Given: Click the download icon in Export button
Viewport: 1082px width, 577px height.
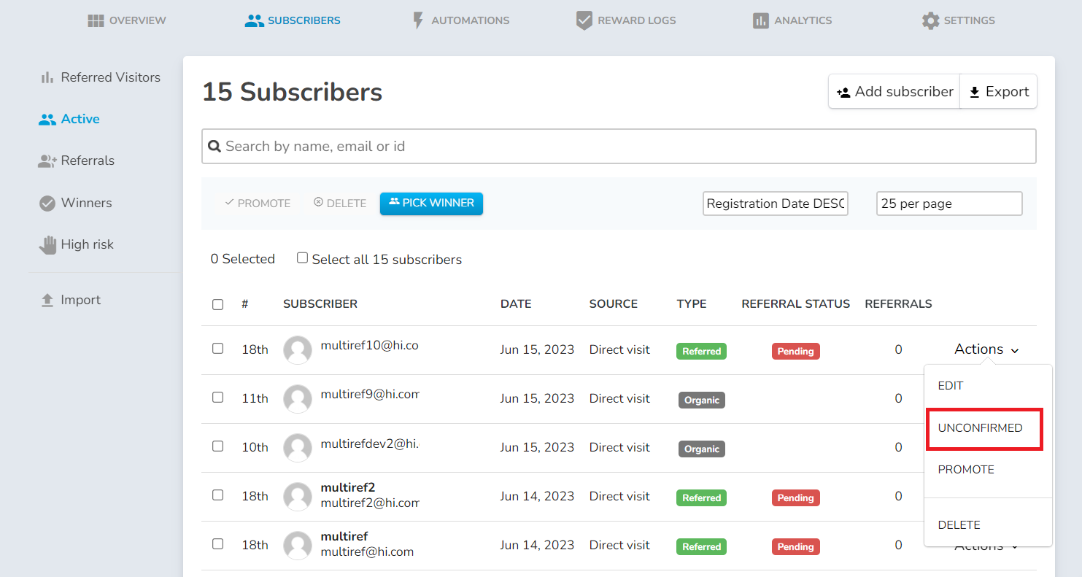Looking at the screenshot, I should tap(974, 93).
